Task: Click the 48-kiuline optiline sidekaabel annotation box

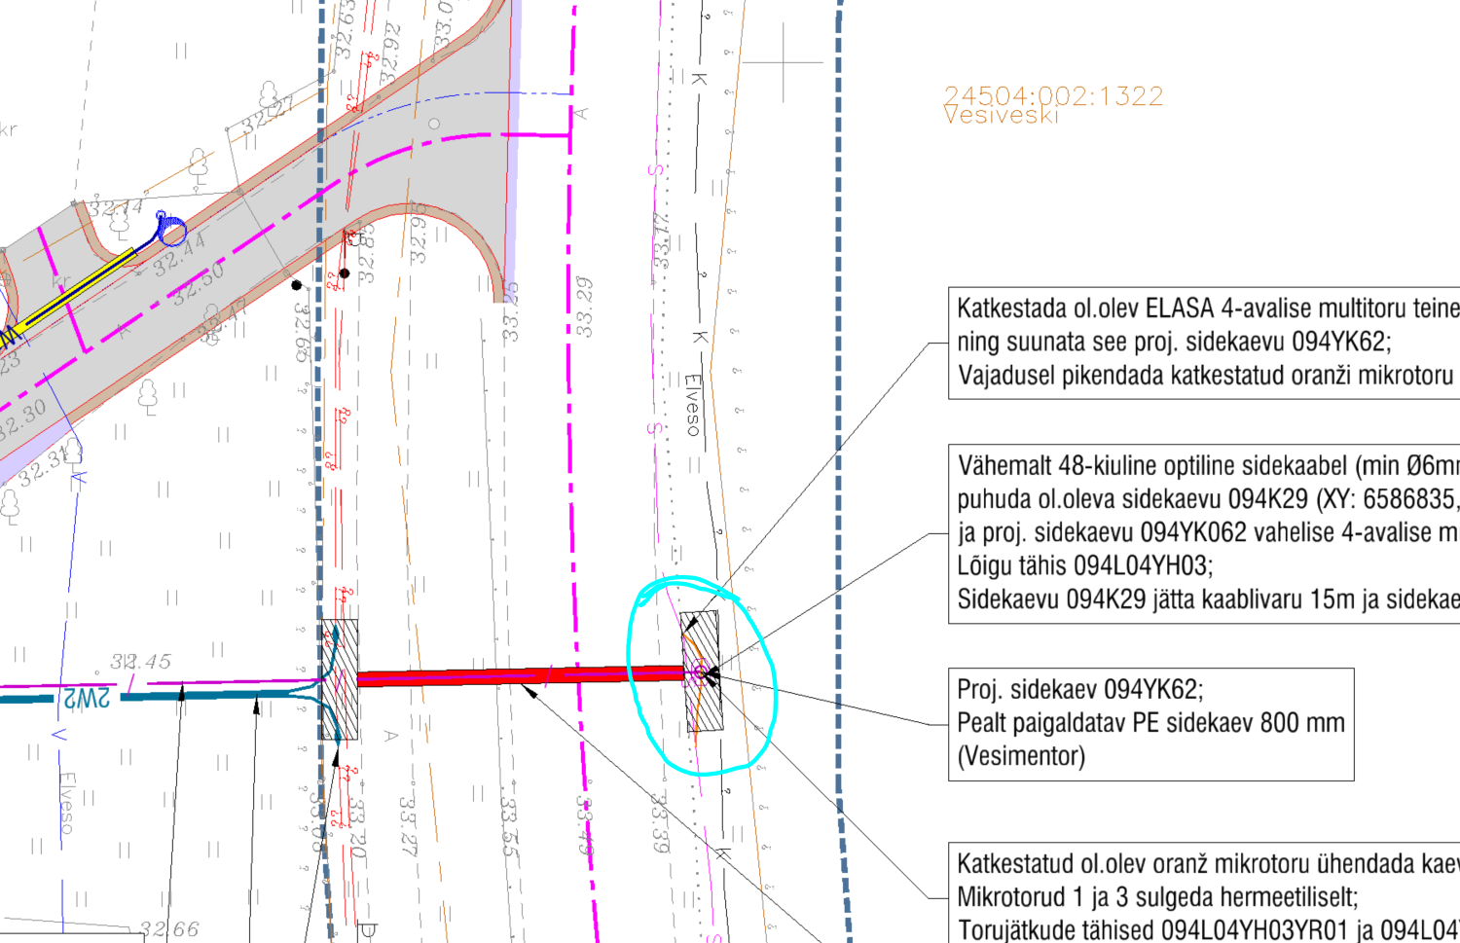Action: (x=1205, y=533)
